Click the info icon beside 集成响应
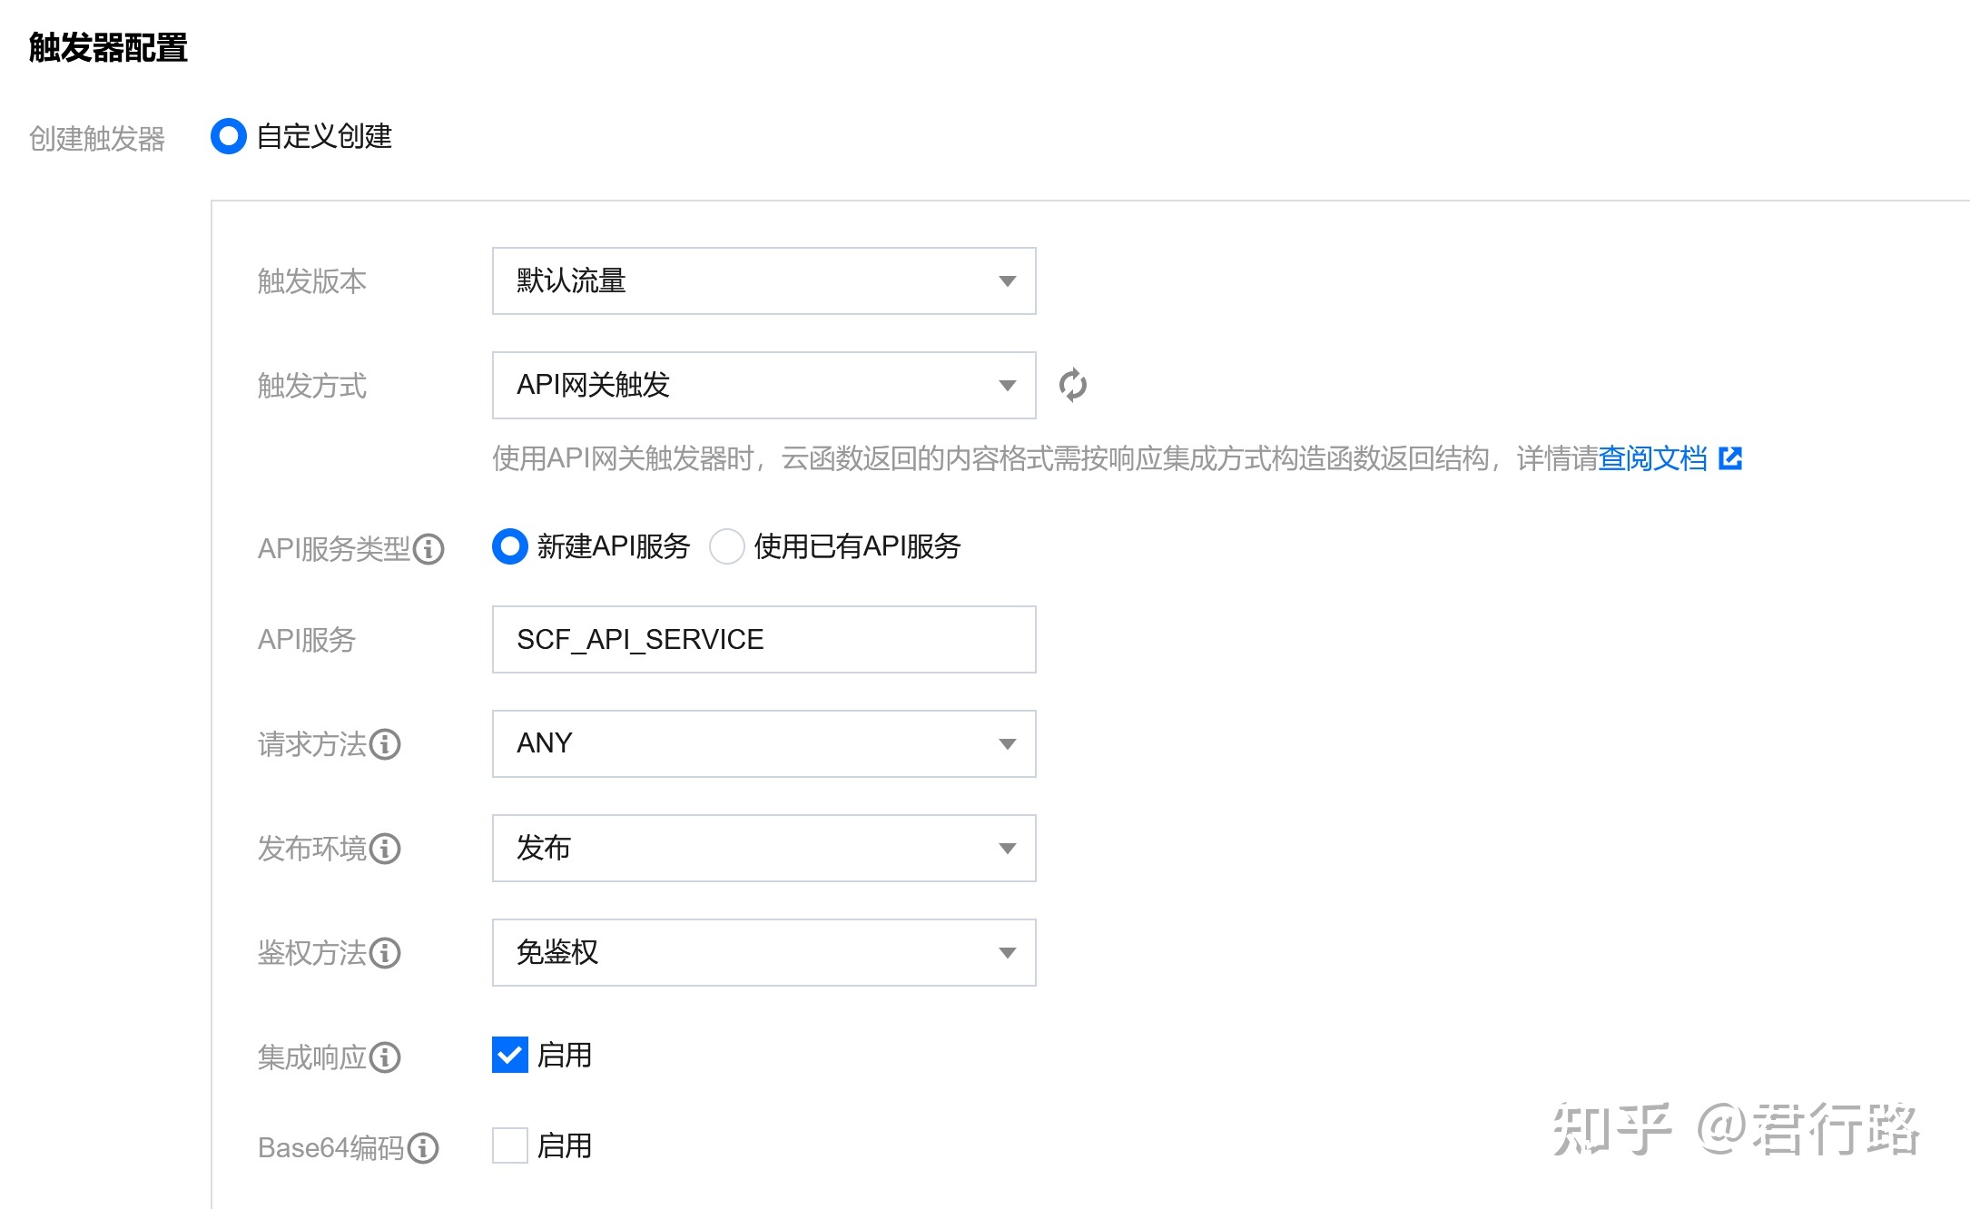1970x1209 pixels. pyautogui.click(x=385, y=1057)
